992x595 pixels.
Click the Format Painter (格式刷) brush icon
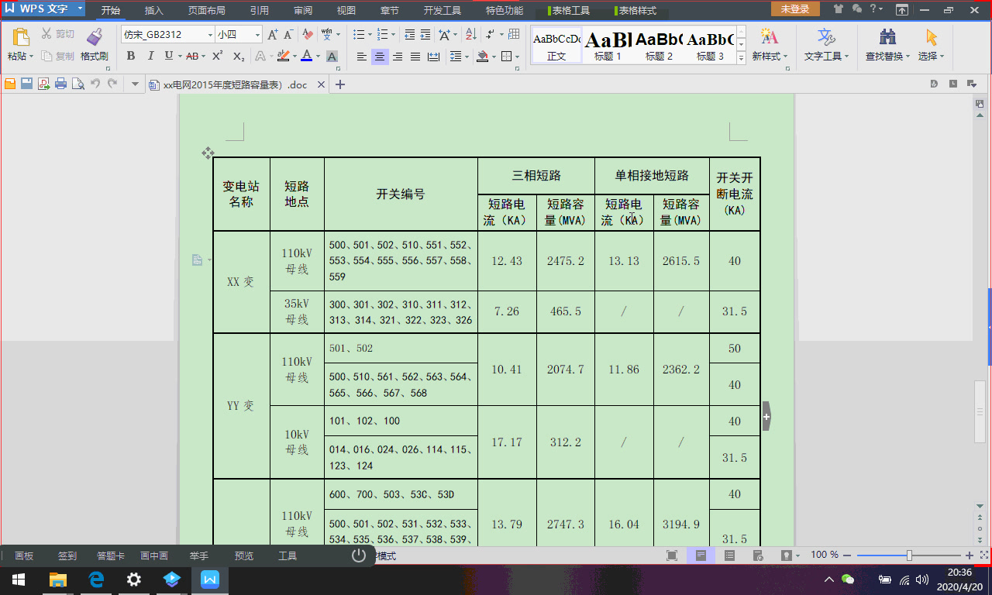pyautogui.click(x=95, y=36)
